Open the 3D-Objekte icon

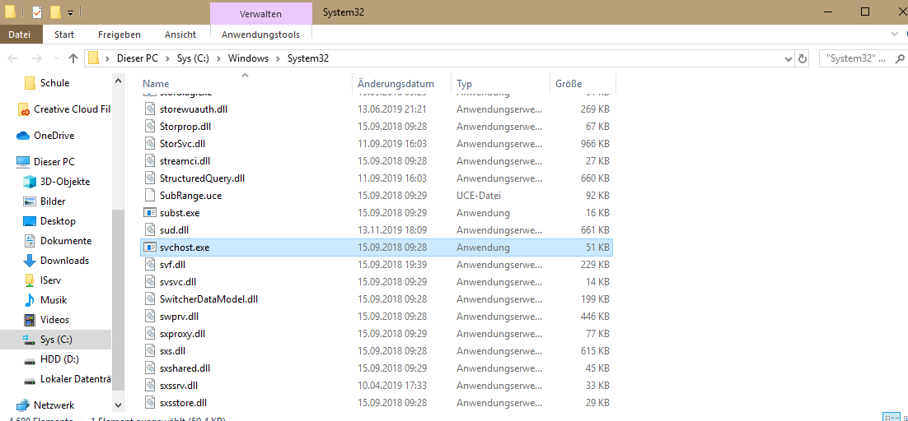[30, 182]
